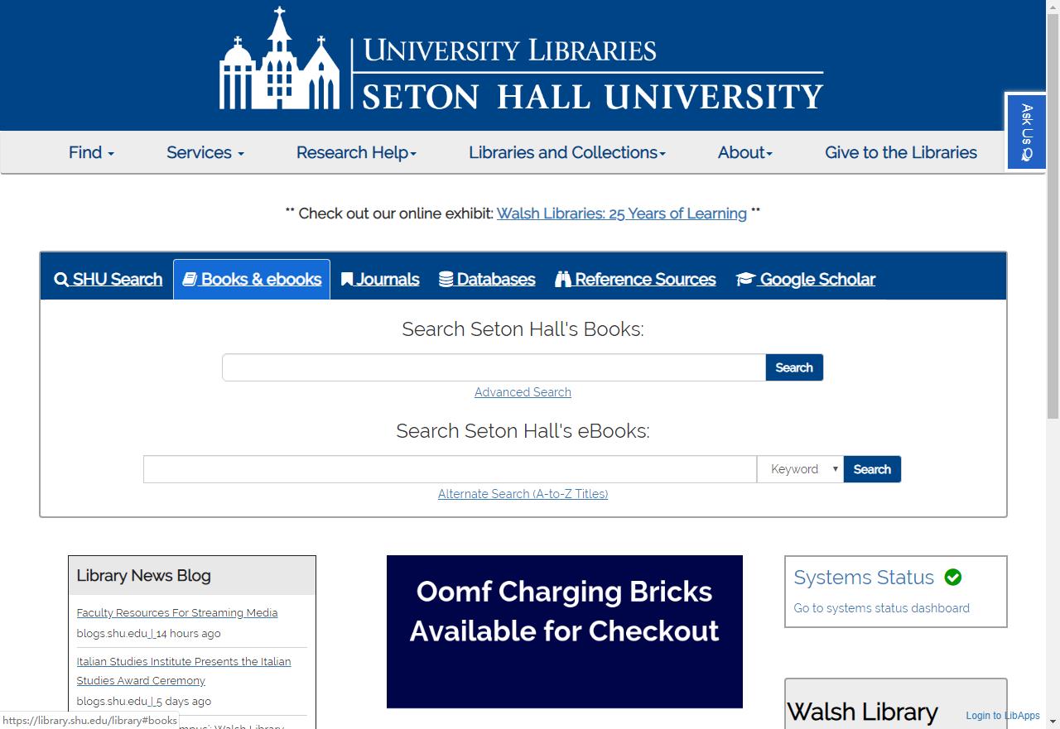The height and width of the screenshot is (729, 1060).
Task: Expand the Find menu
Action: click(91, 152)
